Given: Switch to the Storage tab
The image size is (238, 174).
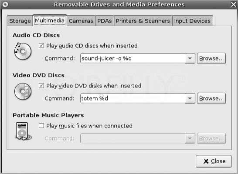Looking at the screenshot, I should [20, 21].
